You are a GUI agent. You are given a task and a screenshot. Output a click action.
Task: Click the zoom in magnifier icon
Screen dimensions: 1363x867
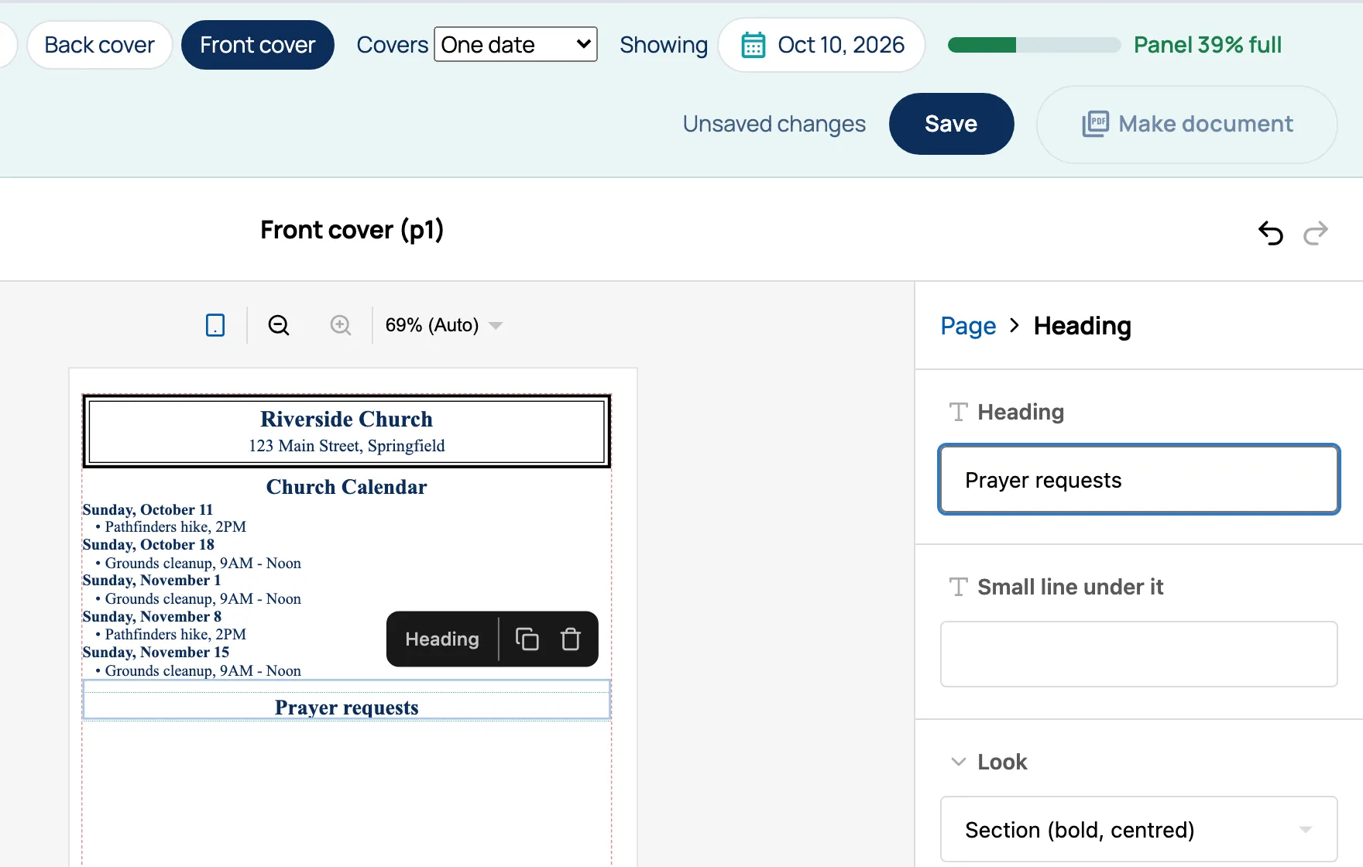(341, 325)
